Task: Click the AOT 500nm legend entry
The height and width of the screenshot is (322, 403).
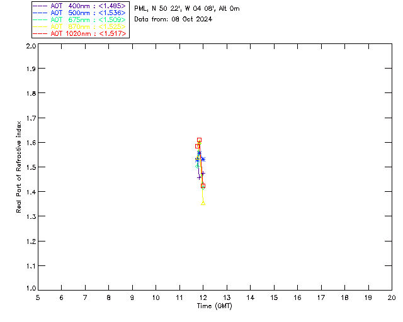Action: tap(79, 13)
